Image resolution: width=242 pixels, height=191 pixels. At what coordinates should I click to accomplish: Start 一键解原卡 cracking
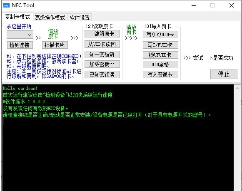[102, 34]
